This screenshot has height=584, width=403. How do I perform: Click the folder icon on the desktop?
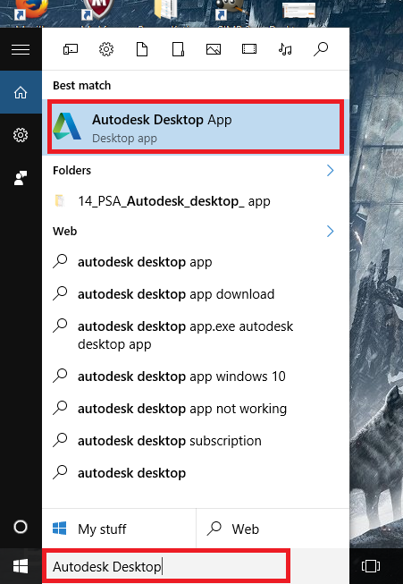[x=165, y=9]
